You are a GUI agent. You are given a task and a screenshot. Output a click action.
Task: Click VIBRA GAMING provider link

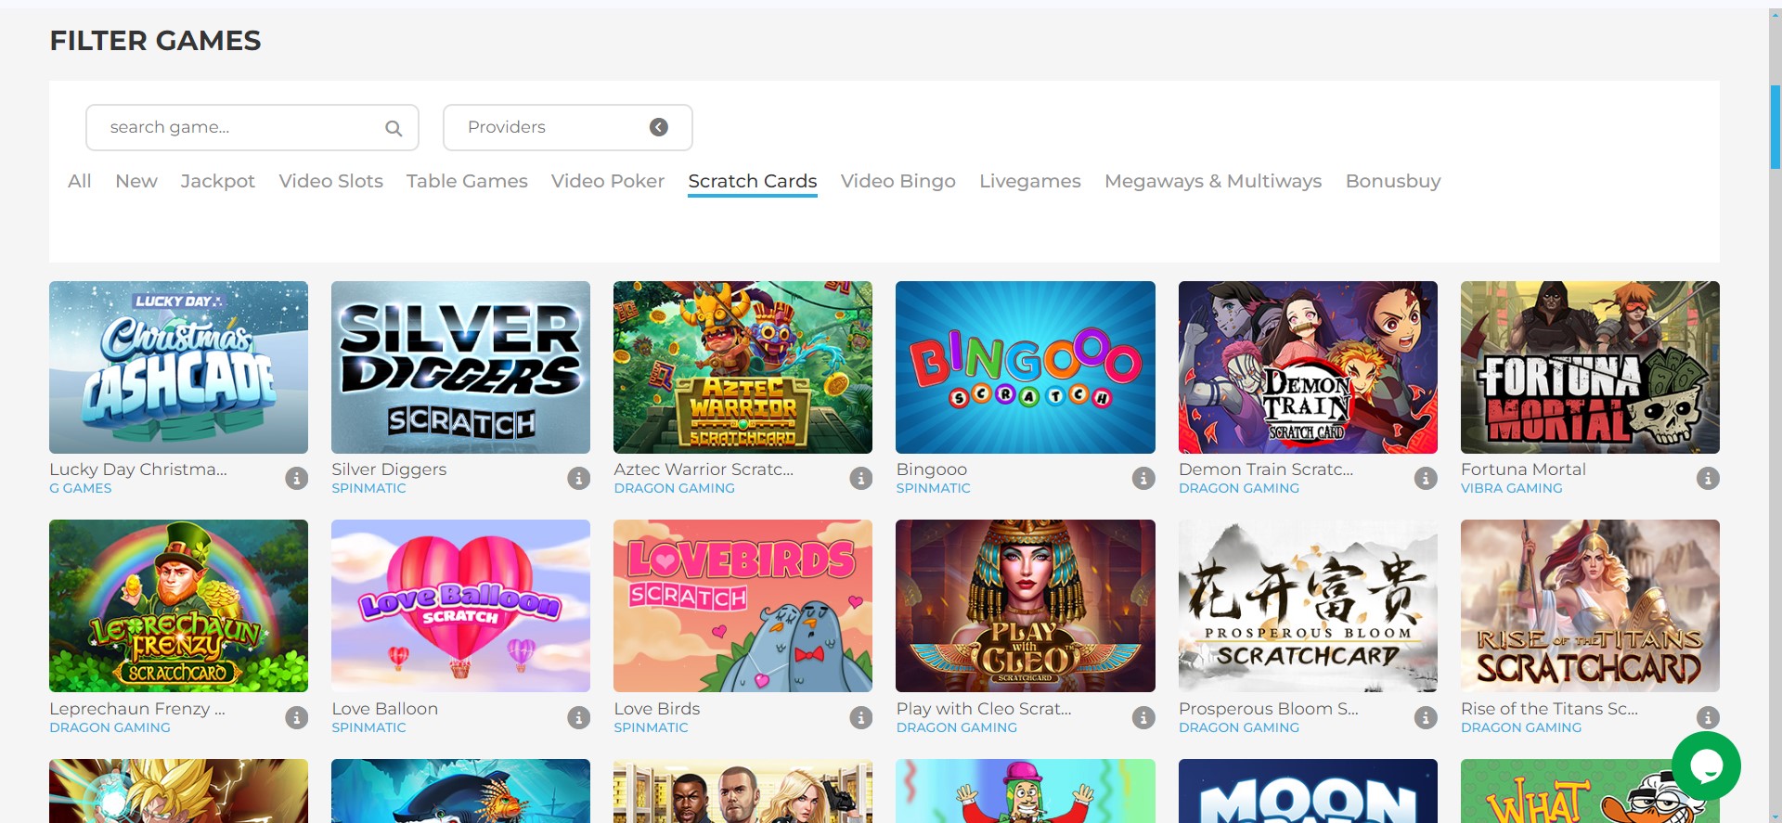(x=1511, y=488)
